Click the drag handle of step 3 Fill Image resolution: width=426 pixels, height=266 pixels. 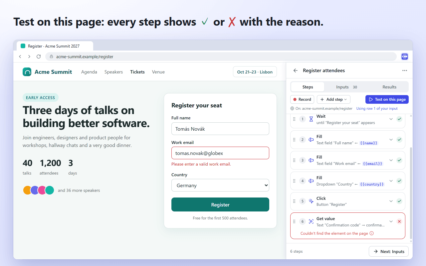pos(294,160)
